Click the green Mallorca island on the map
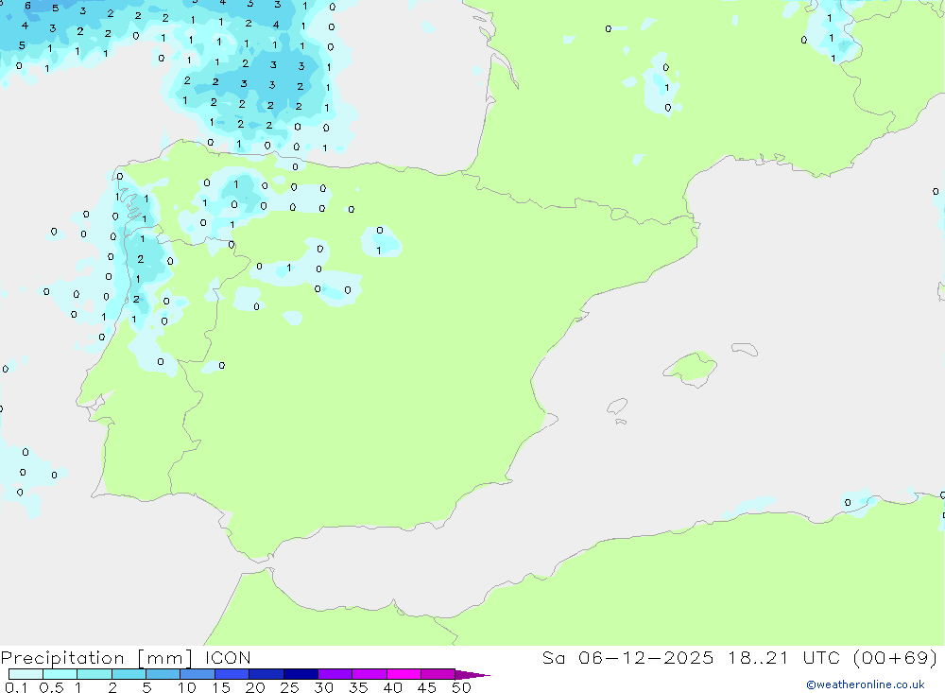This screenshot has width=945, height=693. [691, 368]
